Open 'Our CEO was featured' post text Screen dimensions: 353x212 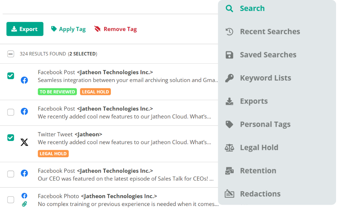tap(126, 179)
